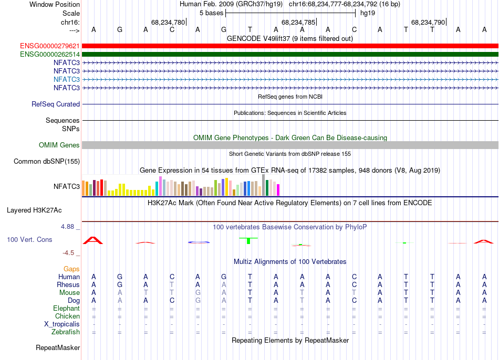Image resolution: width=499 pixels, height=360 pixels.
Task: Click the 'Human' species row label
Action: pos(69,277)
